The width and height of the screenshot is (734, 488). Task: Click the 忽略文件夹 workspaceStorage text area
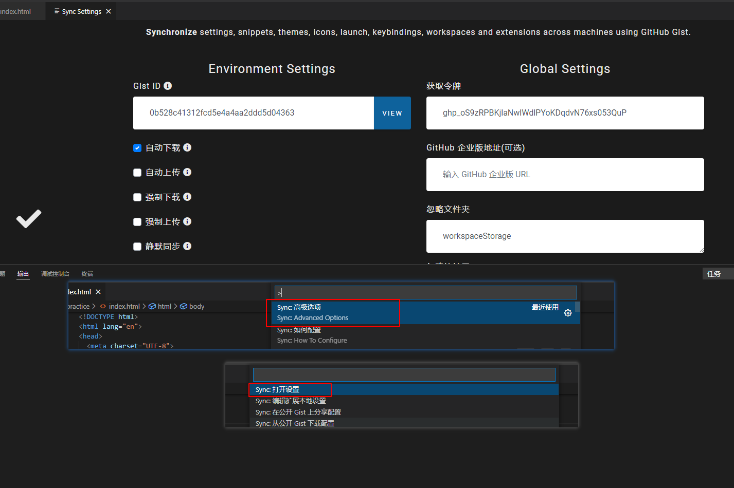[565, 236]
